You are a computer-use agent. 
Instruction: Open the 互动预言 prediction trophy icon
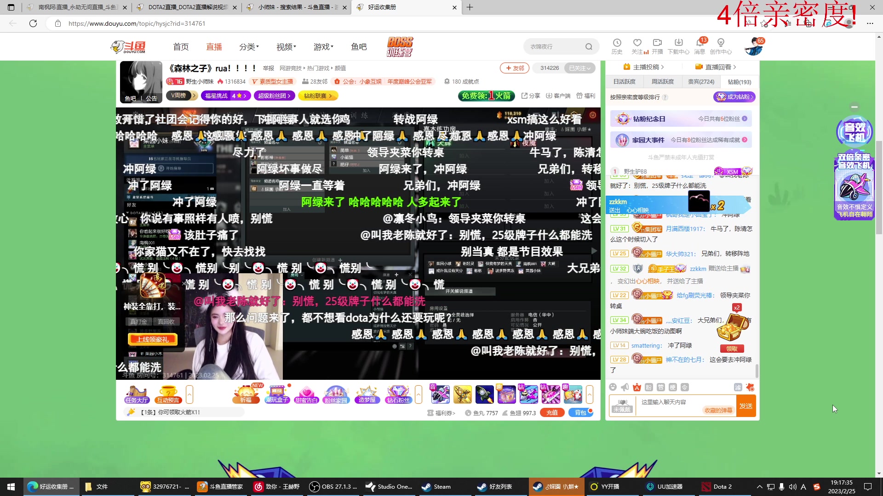tap(168, 395)
